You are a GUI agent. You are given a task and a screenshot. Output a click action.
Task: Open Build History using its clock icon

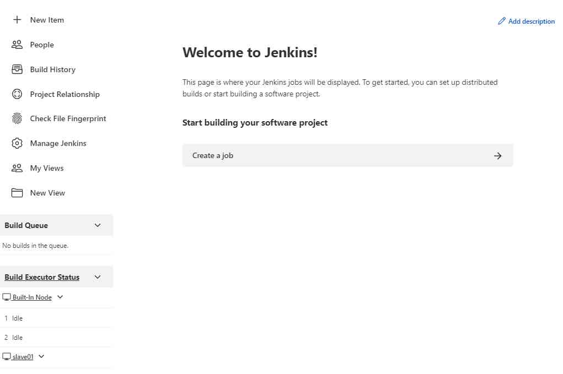pos(16,69)
